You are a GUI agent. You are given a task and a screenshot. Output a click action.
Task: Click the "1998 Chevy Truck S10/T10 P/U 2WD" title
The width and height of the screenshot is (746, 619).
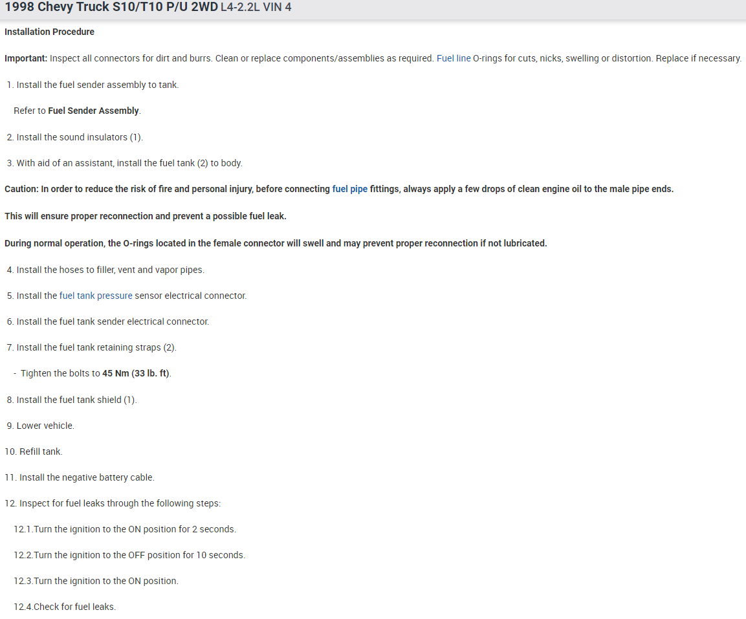pyautogui.click(x=111, y=7)
